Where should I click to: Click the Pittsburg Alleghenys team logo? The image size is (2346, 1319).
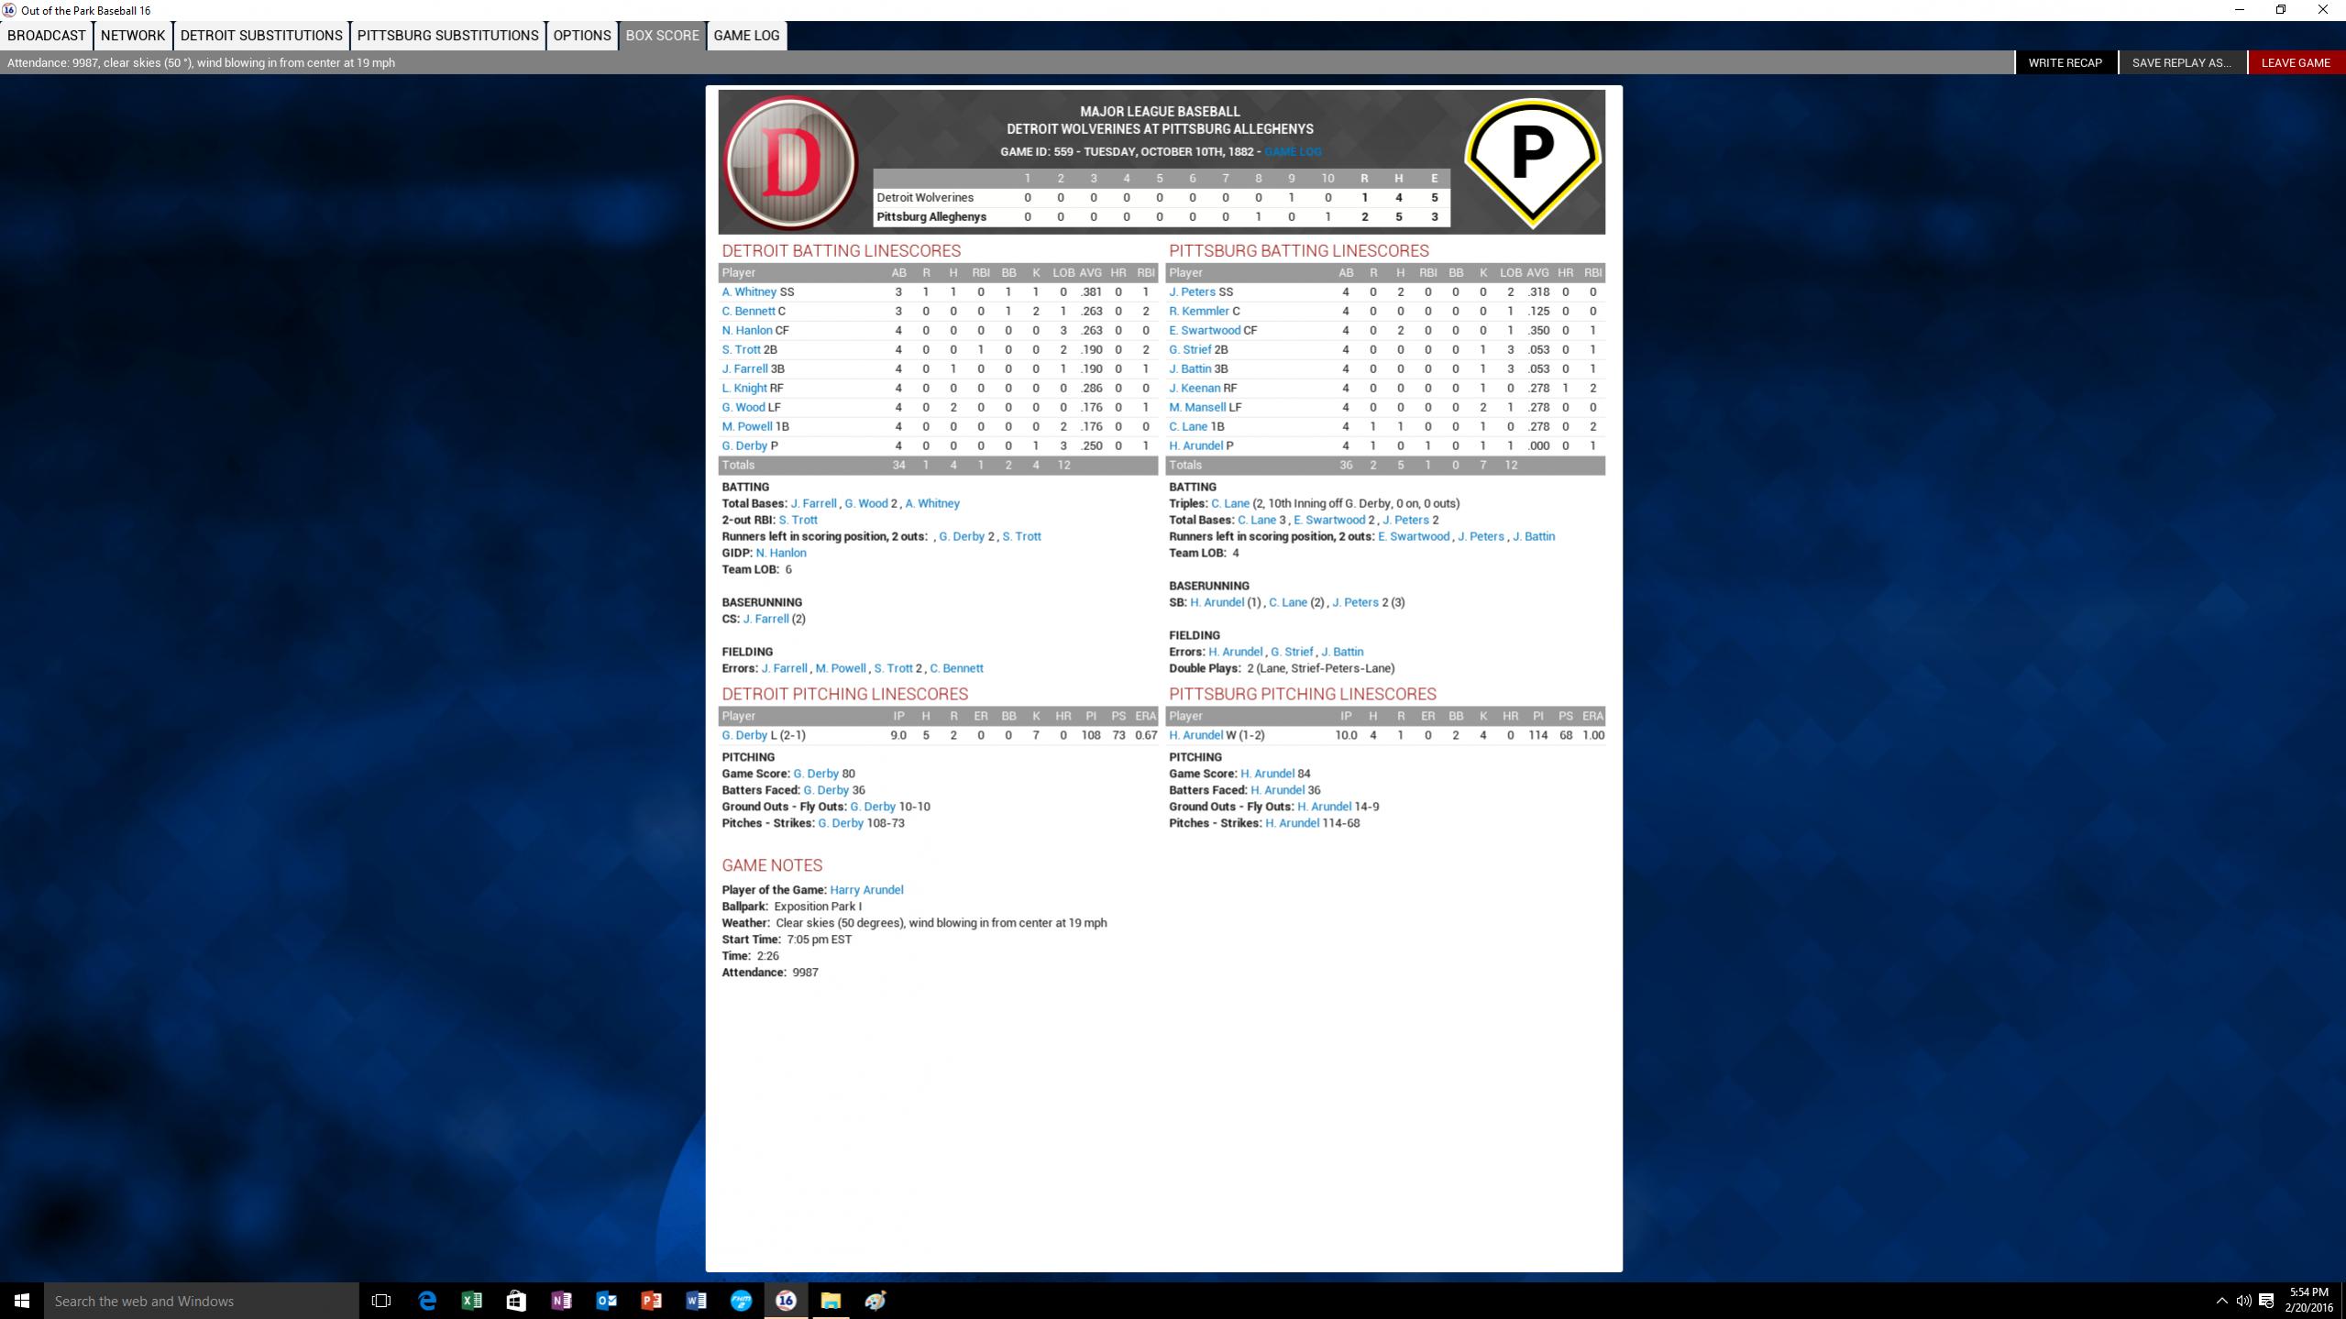click(x=1532, y=160)
